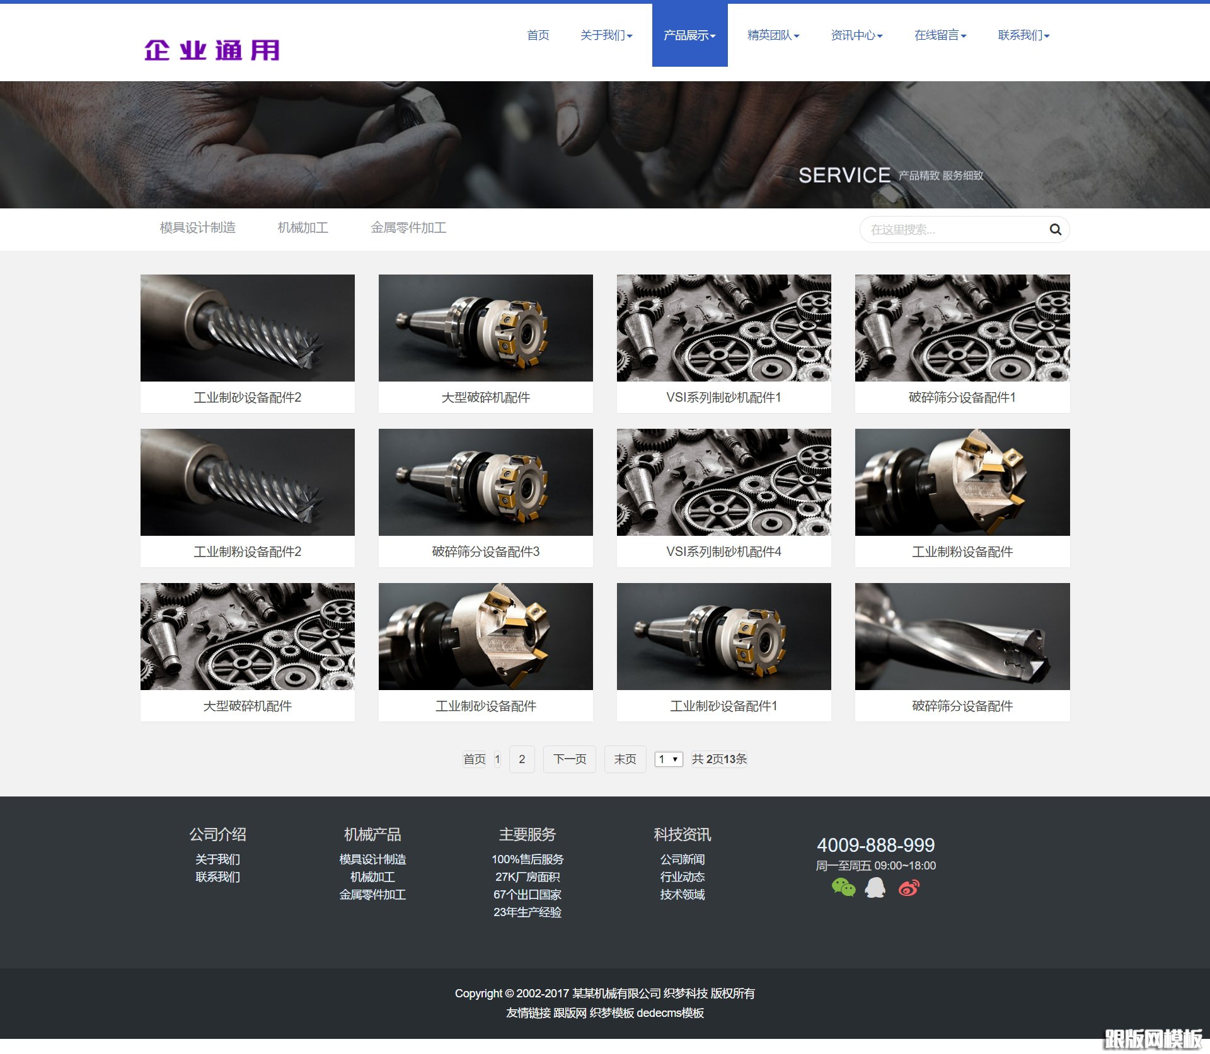
Task: Click footer heading 主要服务
Action: pos(527,834)
